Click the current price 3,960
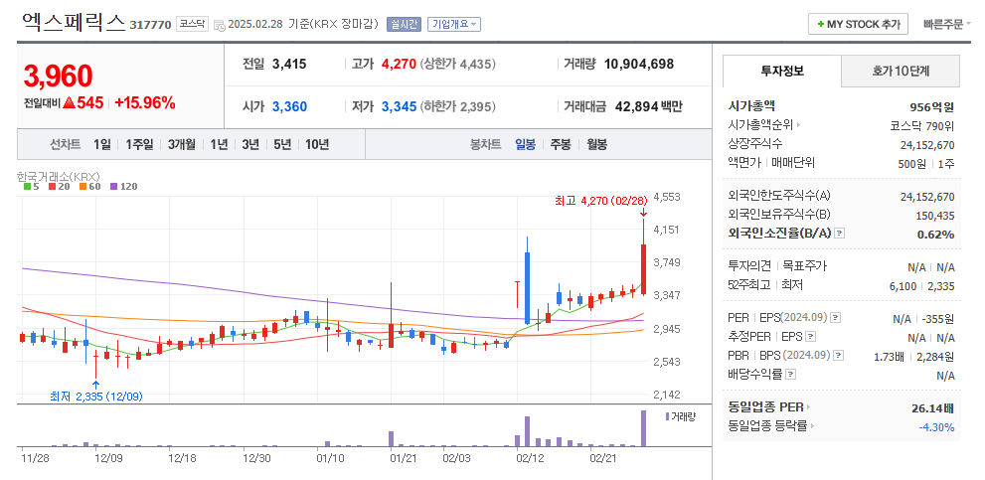The image size is (985, 480). pyautogui.click(x=58, y=76)
